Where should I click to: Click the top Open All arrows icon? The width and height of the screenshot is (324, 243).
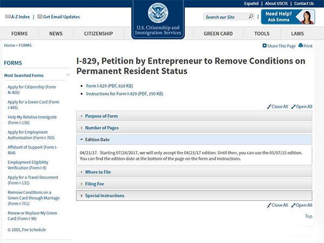293,107
